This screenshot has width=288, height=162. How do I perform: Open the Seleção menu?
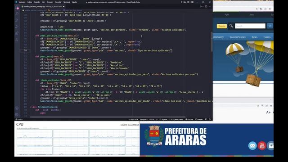tap(37, 2)
